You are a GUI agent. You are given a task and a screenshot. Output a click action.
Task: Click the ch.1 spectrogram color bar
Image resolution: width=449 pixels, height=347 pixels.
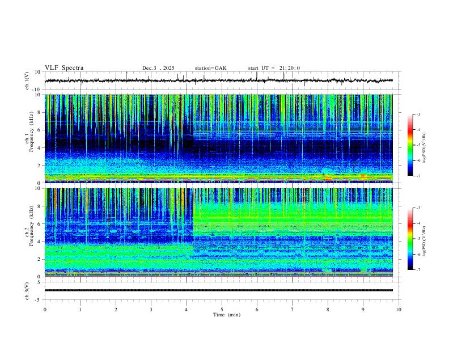coord(410,145)
